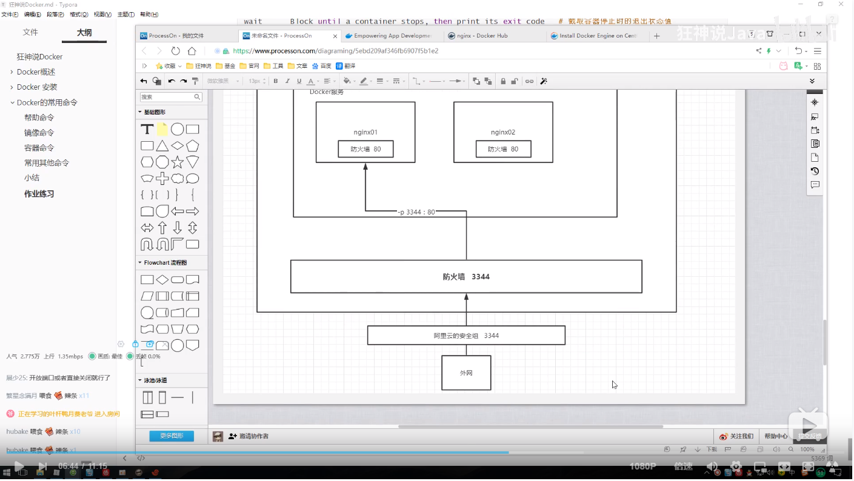Click the magic wand beautify icon
854x481 pixels.
pyautogui.click(x=544, y=81)
